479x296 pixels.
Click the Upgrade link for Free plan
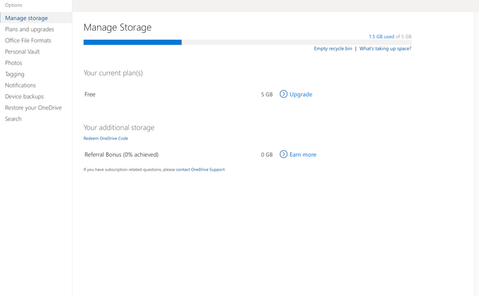click(301, 94)
